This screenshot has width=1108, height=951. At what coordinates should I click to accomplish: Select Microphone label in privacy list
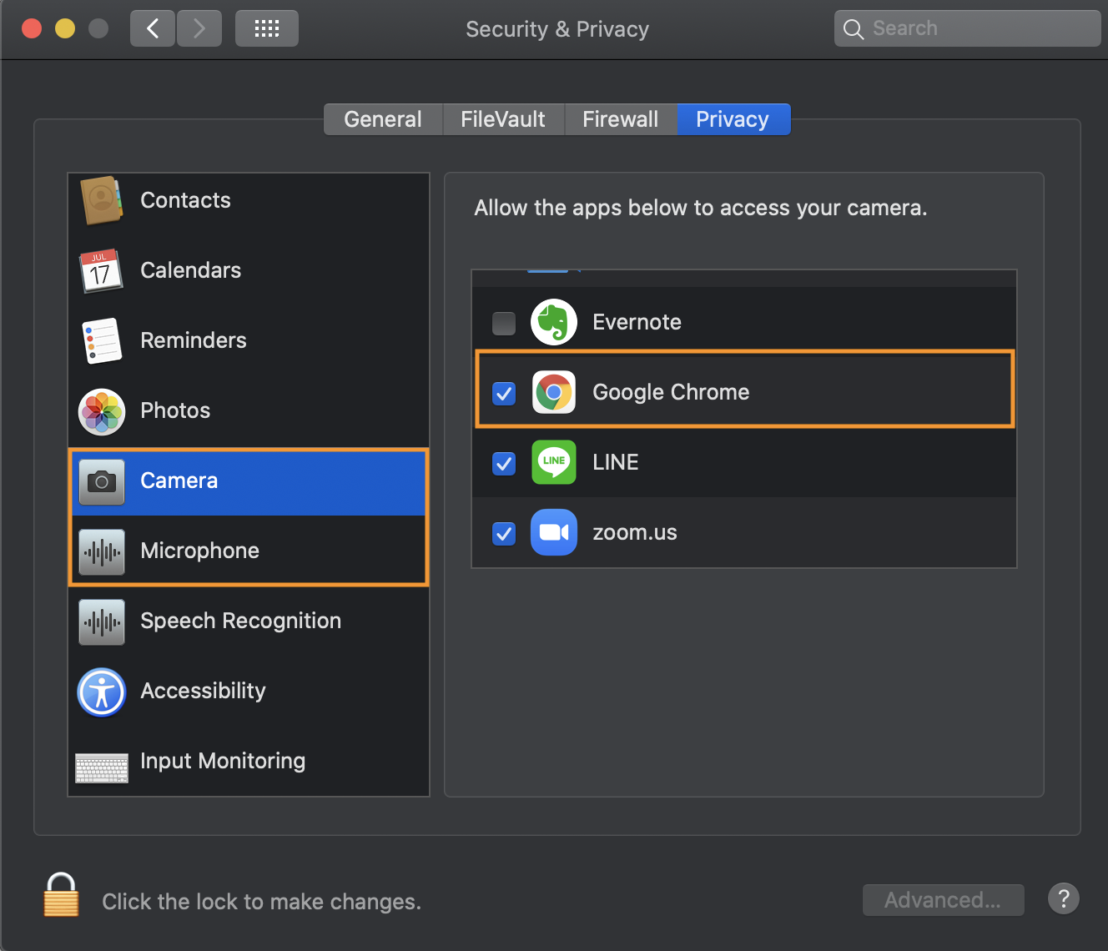[199, 551]
